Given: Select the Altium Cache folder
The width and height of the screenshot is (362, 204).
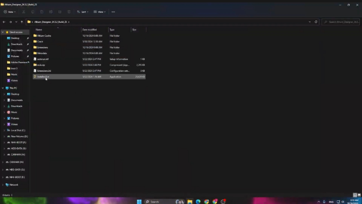Looking at the screenshot, I should [89, 36].
